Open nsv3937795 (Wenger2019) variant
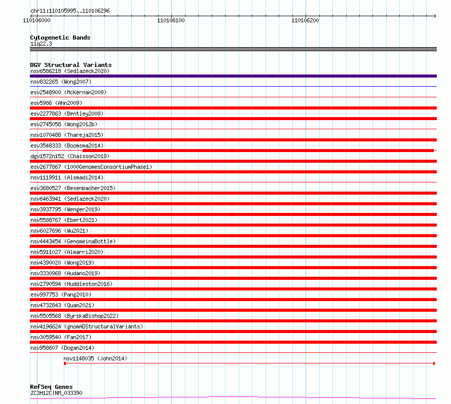The width and height of the screenshot is (451, 404). tap(65, 209)
